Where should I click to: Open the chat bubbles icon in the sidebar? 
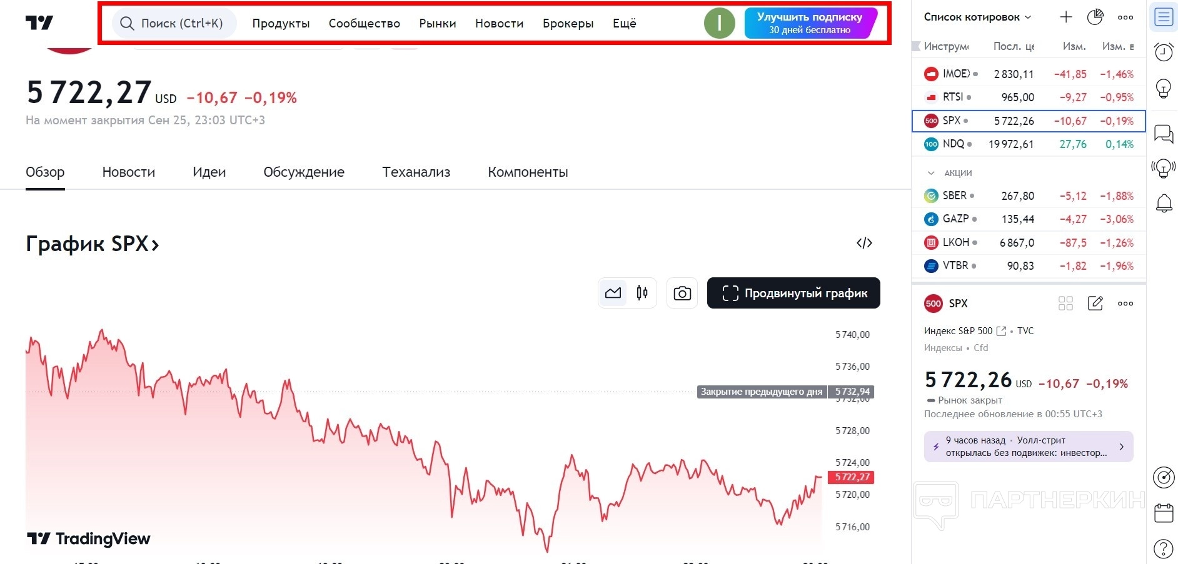coord(1164,133)
